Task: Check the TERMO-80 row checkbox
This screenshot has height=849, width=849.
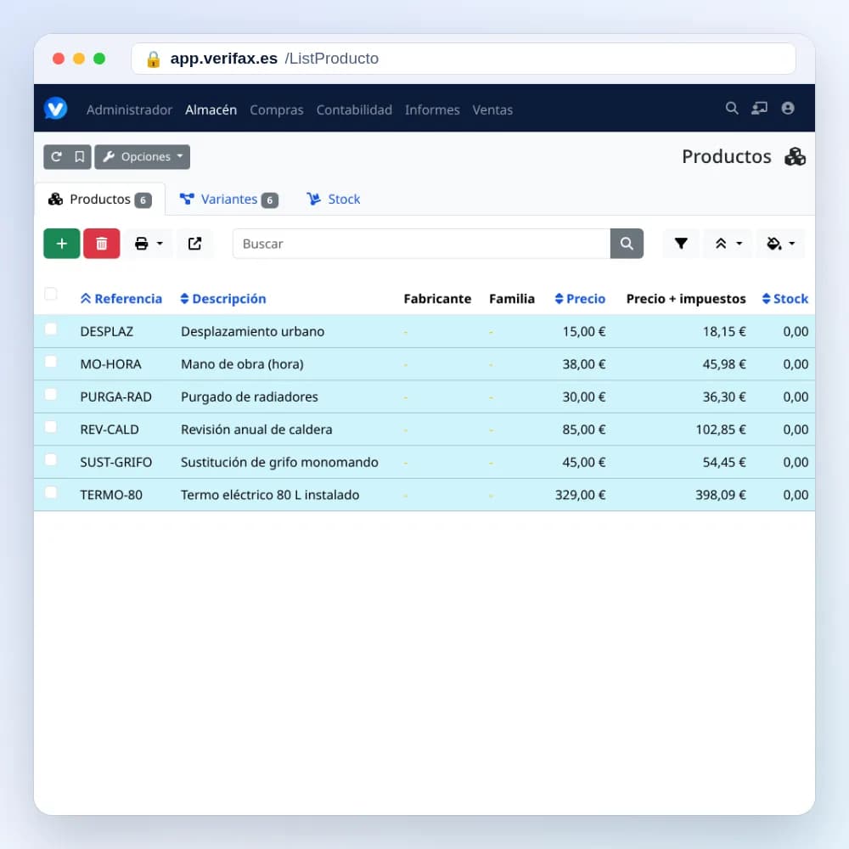Action: (50, 492)
